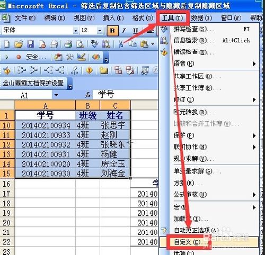Click cell containing 张思宇
The image size is (265, 255).
click(115, 125)
